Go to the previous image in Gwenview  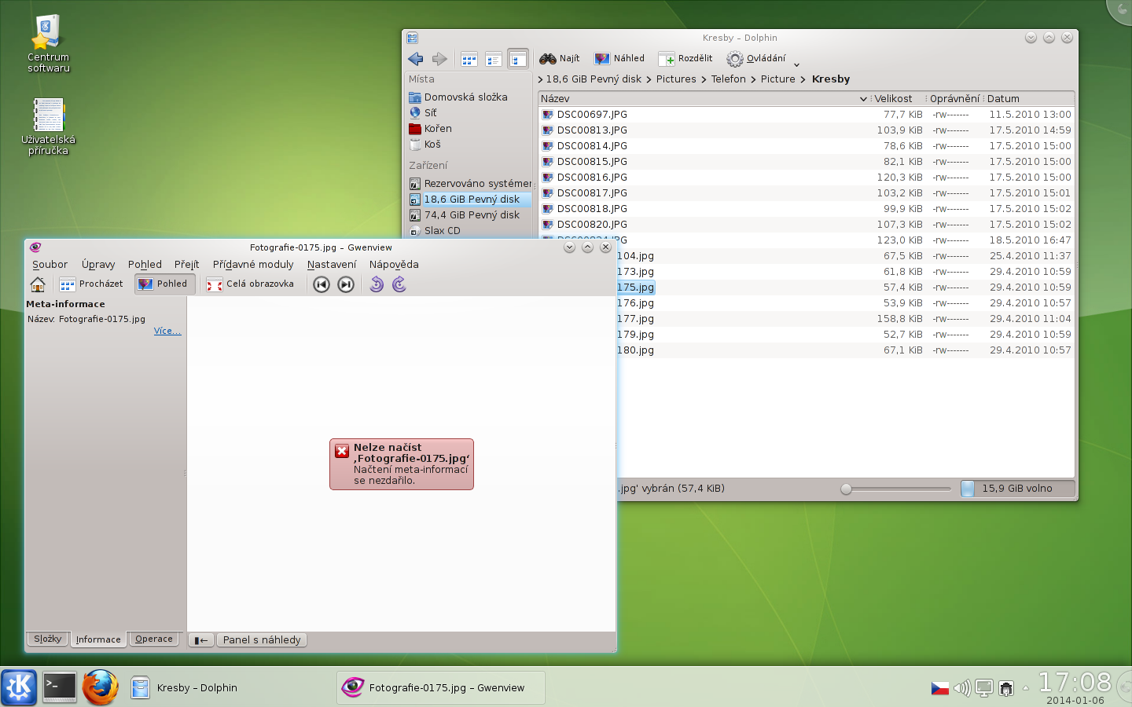click(x=322, y=284)
